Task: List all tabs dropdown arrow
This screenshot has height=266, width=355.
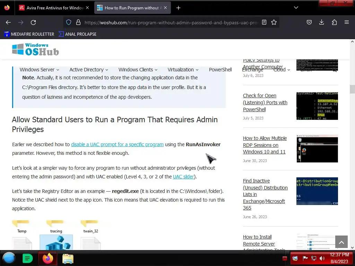Action: [x=296, y=8]
